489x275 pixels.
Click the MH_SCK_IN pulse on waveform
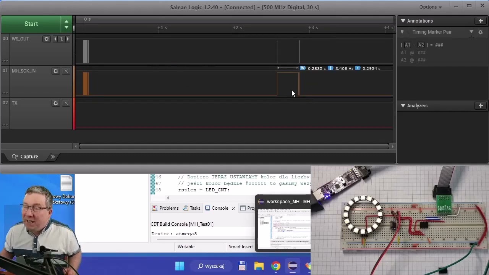click(288, 84)
